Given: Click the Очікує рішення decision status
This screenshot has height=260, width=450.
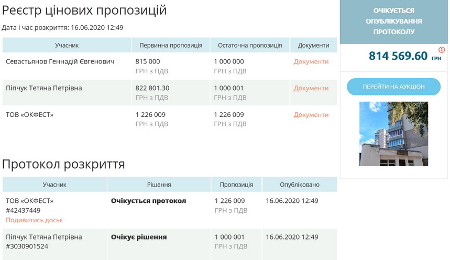Looking at the screenshot, I should coord(139,237).
